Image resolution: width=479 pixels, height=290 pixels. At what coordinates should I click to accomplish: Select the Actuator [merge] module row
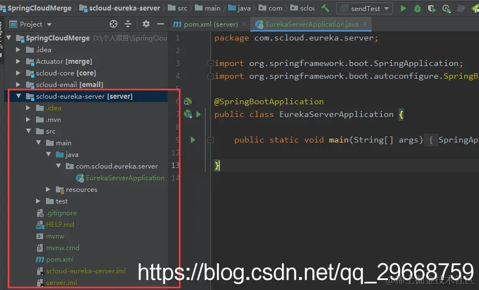click(x=64, y=61)
